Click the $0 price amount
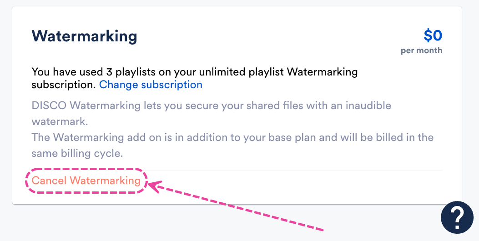 point(433,35)
